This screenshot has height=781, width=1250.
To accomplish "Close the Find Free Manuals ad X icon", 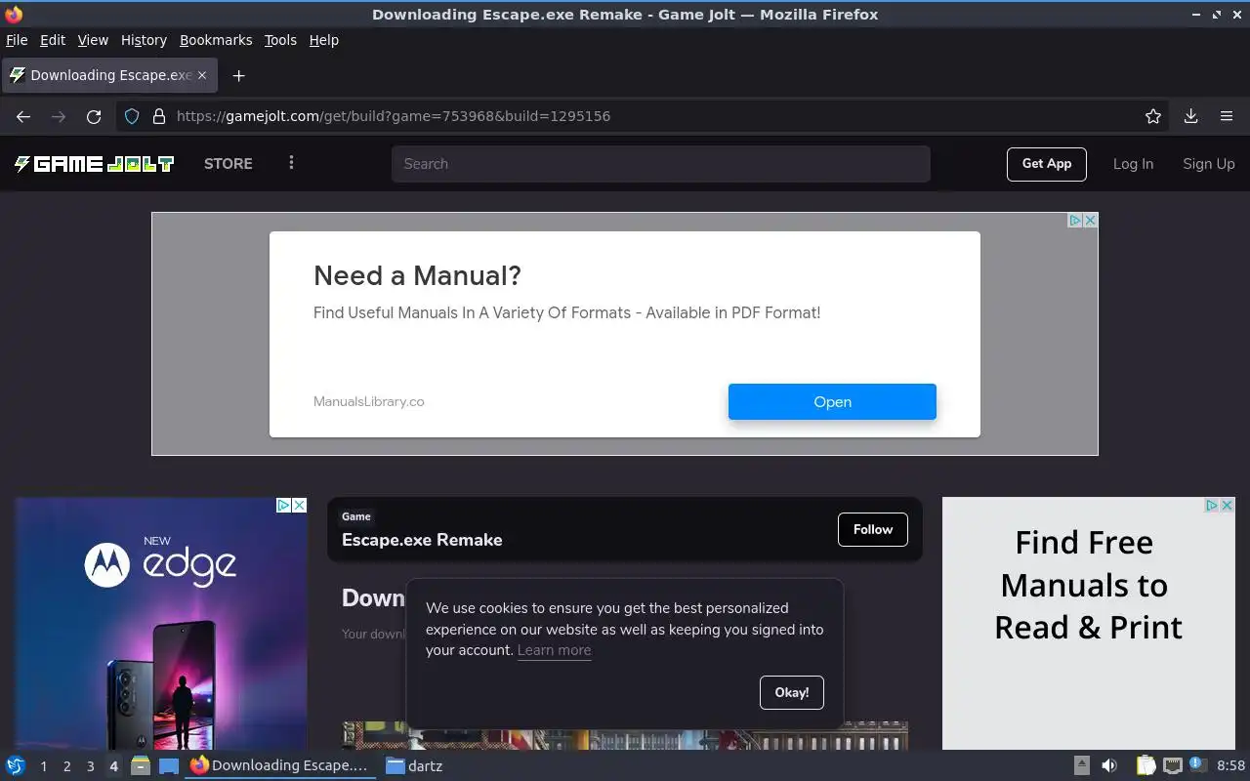I will click(1228, 506).
